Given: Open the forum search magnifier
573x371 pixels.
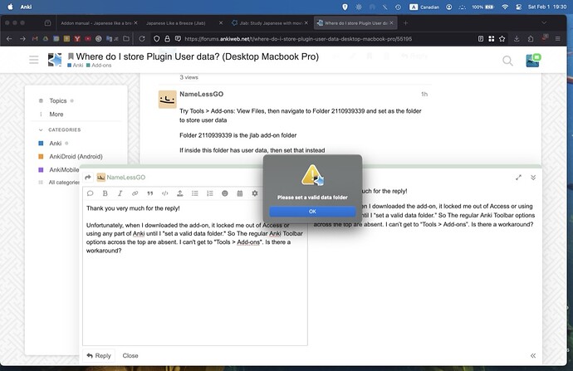Looking at the screenshot, I should coord(507,61).
